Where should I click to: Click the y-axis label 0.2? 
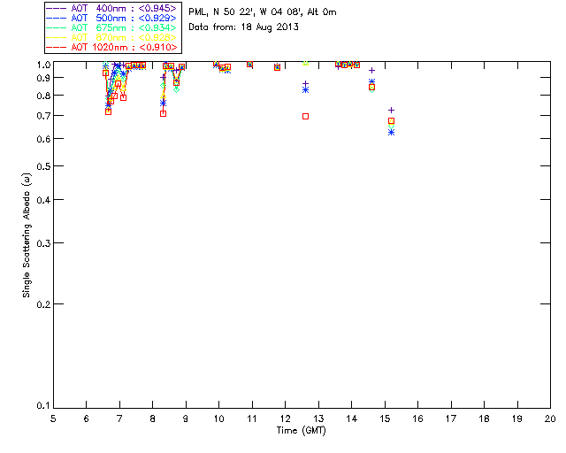[x=43, y=304]
